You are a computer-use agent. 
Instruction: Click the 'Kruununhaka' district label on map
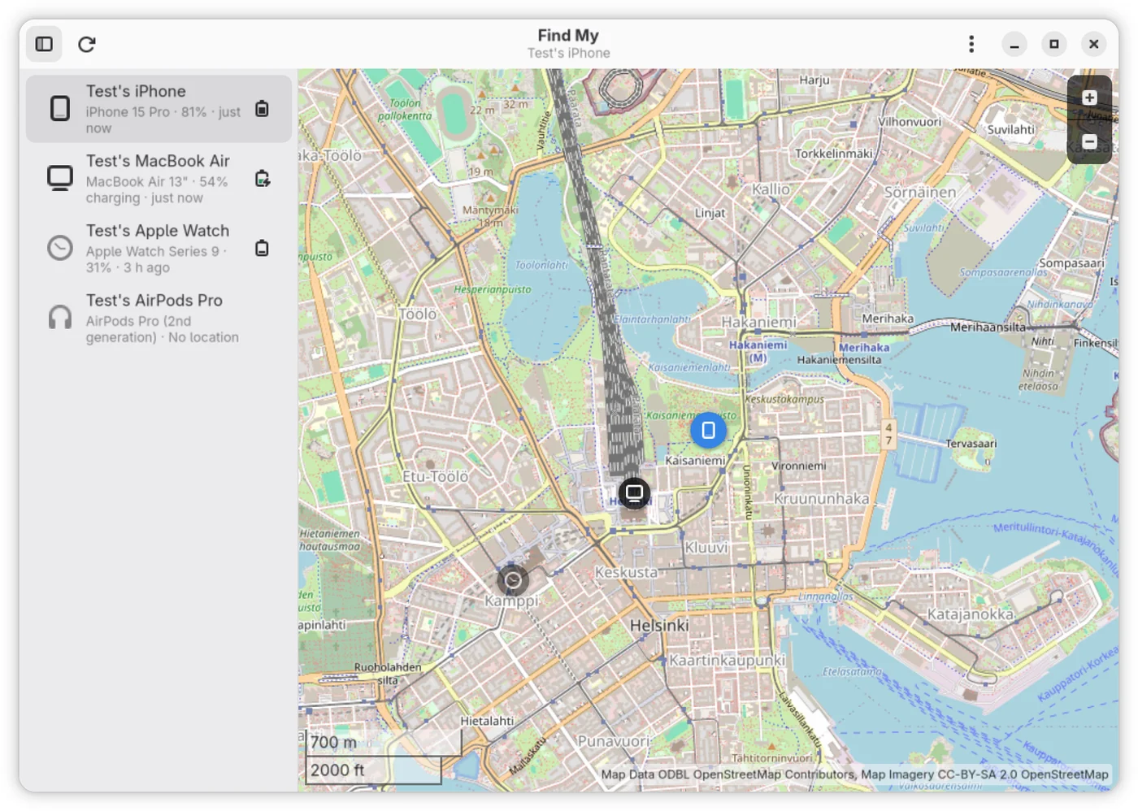(x=821, y=498)
